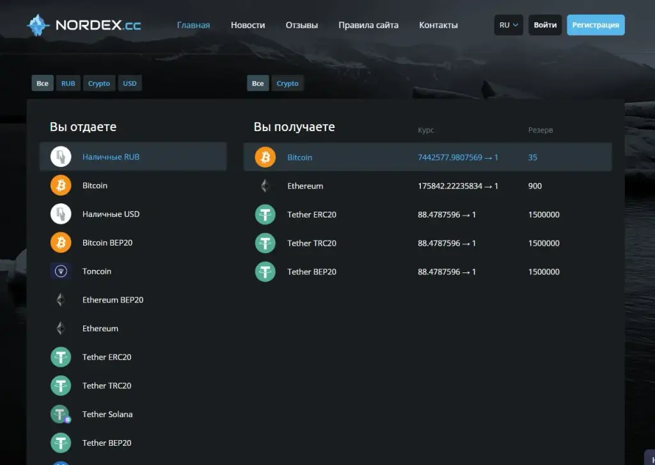Select Bitcoin label in receive list
Viewport: 655px width, 465px height.
pyautogui.click(x=300, y=157)
